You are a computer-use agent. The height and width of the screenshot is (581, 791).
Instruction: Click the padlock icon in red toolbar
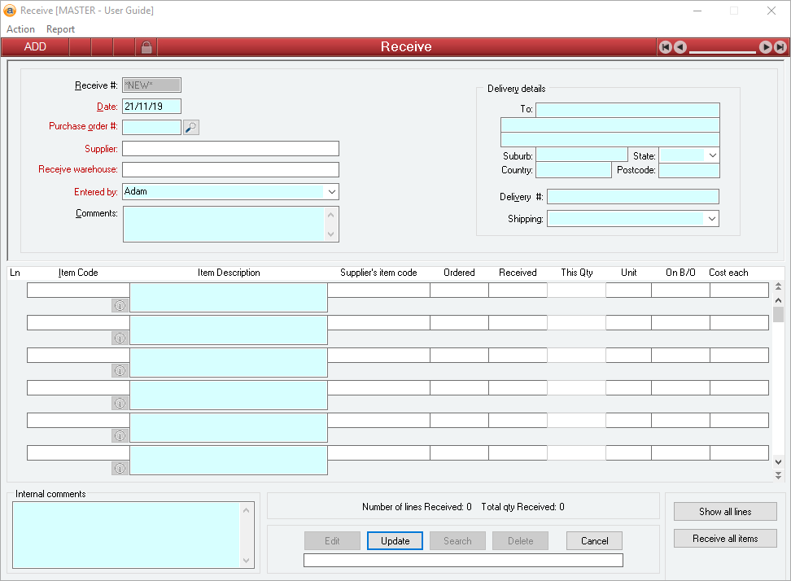click(x=146, y=47)
